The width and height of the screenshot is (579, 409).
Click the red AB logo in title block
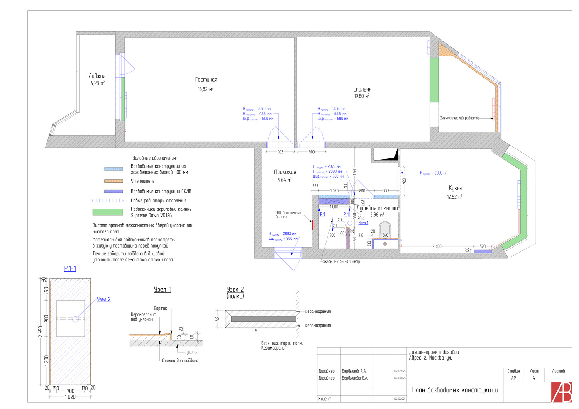pos(562,392)
